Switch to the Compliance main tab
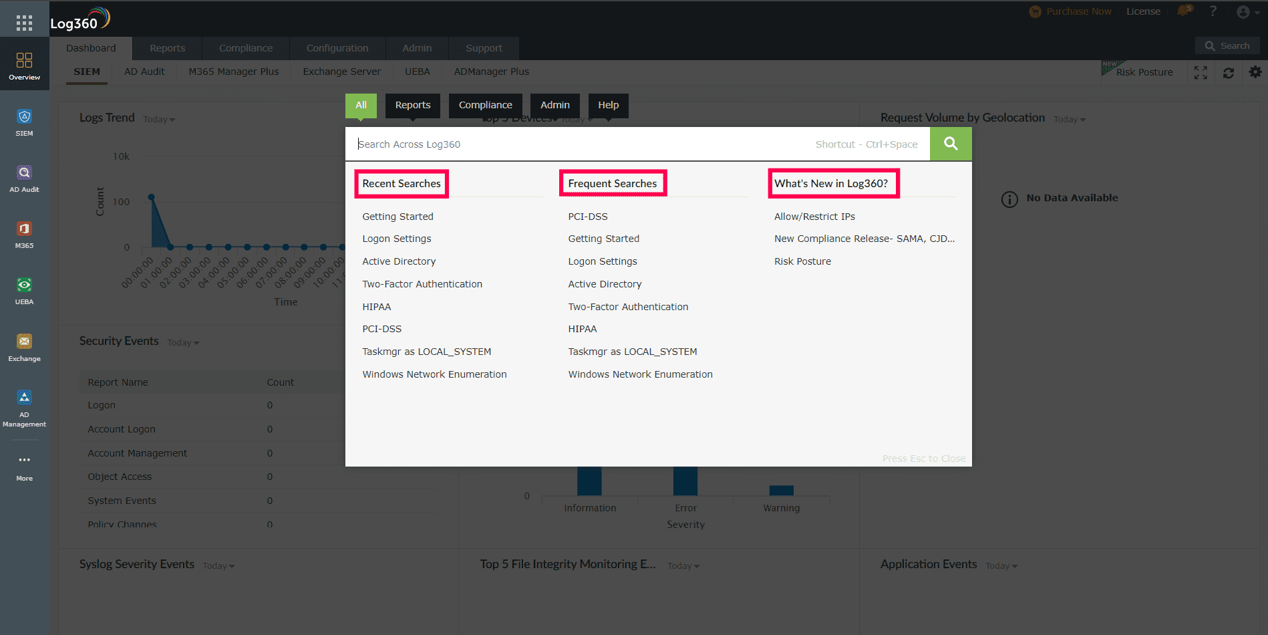This screenshot has height=635, width=1268. [246, 48]
